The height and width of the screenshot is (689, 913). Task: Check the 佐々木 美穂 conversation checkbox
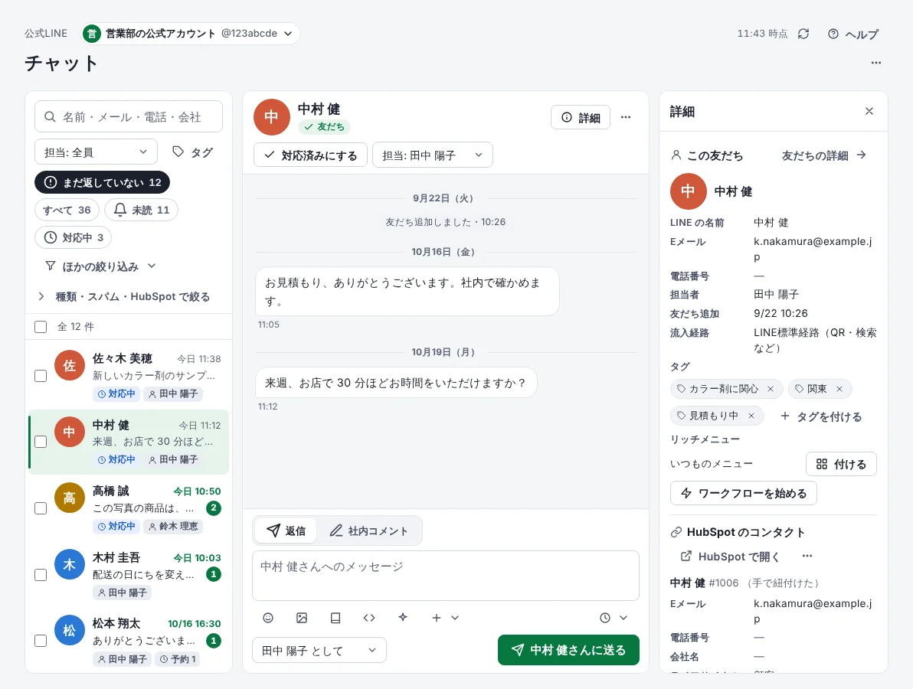coord(41,376)
